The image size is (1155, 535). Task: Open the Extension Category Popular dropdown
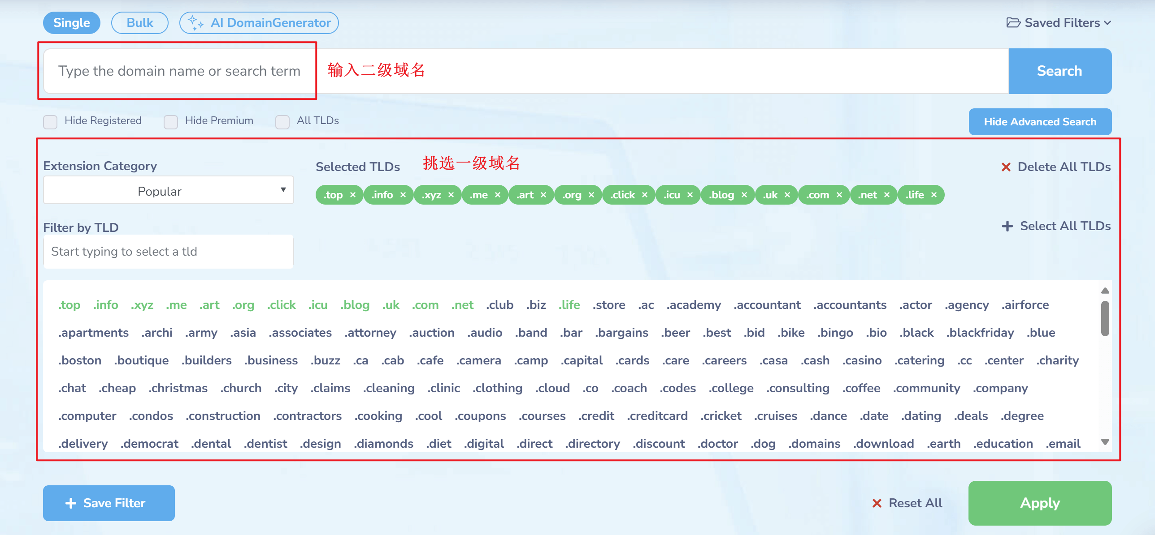(169, 190)
